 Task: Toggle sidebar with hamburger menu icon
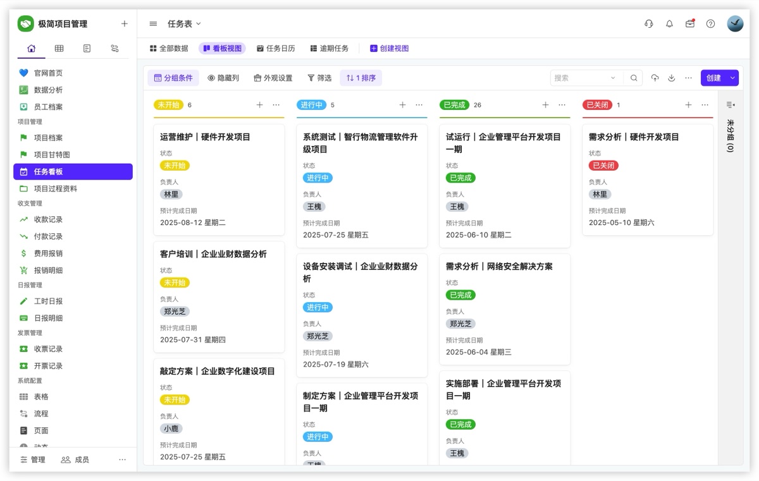pyautogui.click(x=153, y=24)
